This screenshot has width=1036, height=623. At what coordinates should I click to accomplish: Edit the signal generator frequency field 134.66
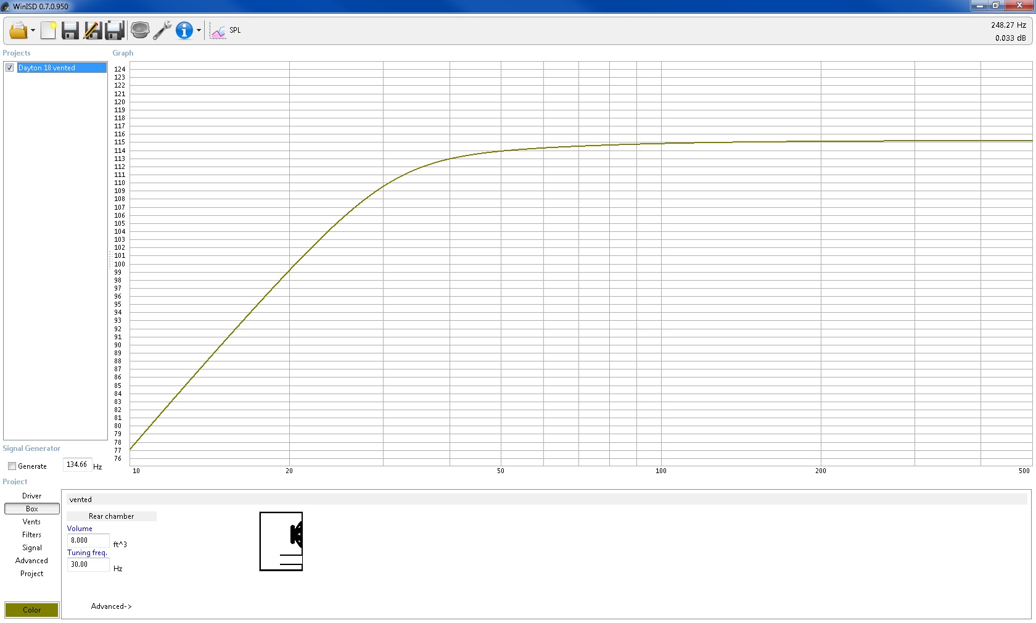click(x=78, y=464)
